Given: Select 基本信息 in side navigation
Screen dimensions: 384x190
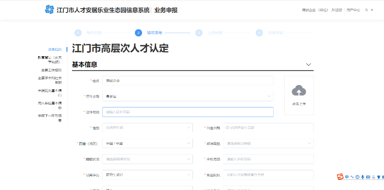Looking at the screenshot, I should pos(55,49).
